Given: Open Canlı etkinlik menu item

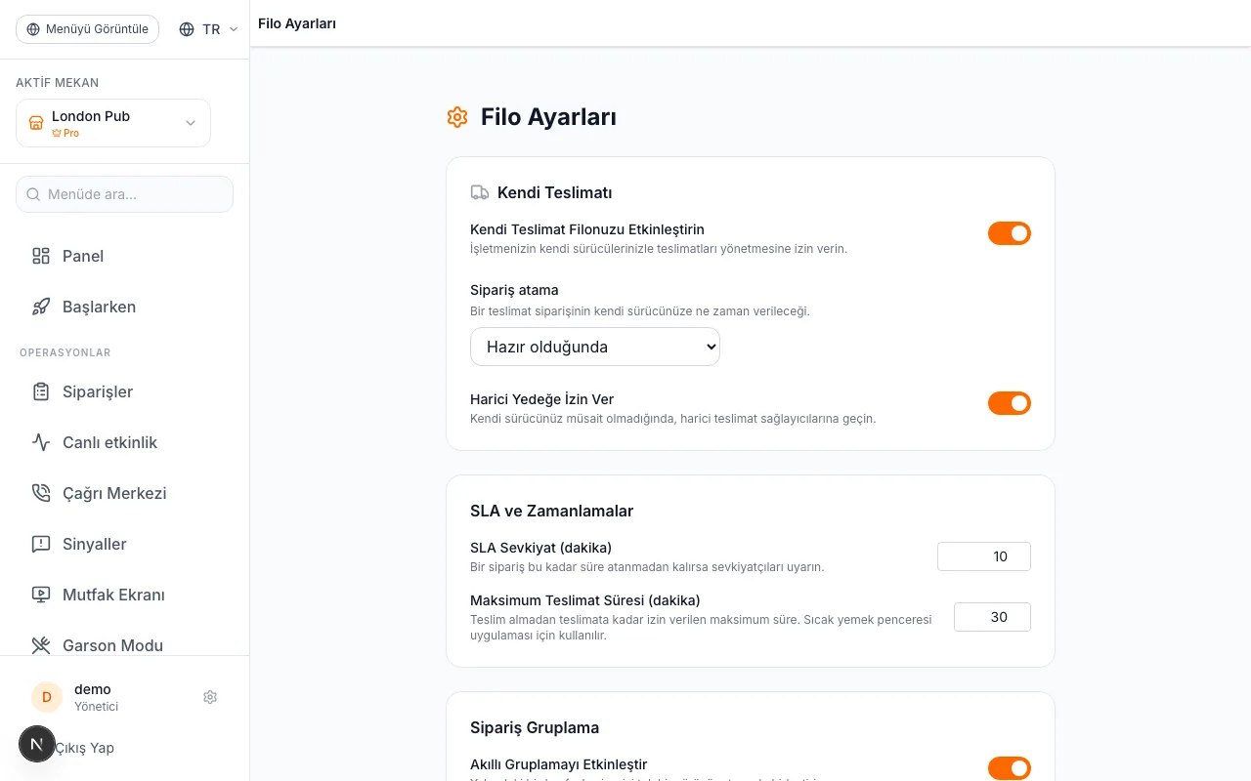Looking at the screenshot, I should (x=125, y=442).
